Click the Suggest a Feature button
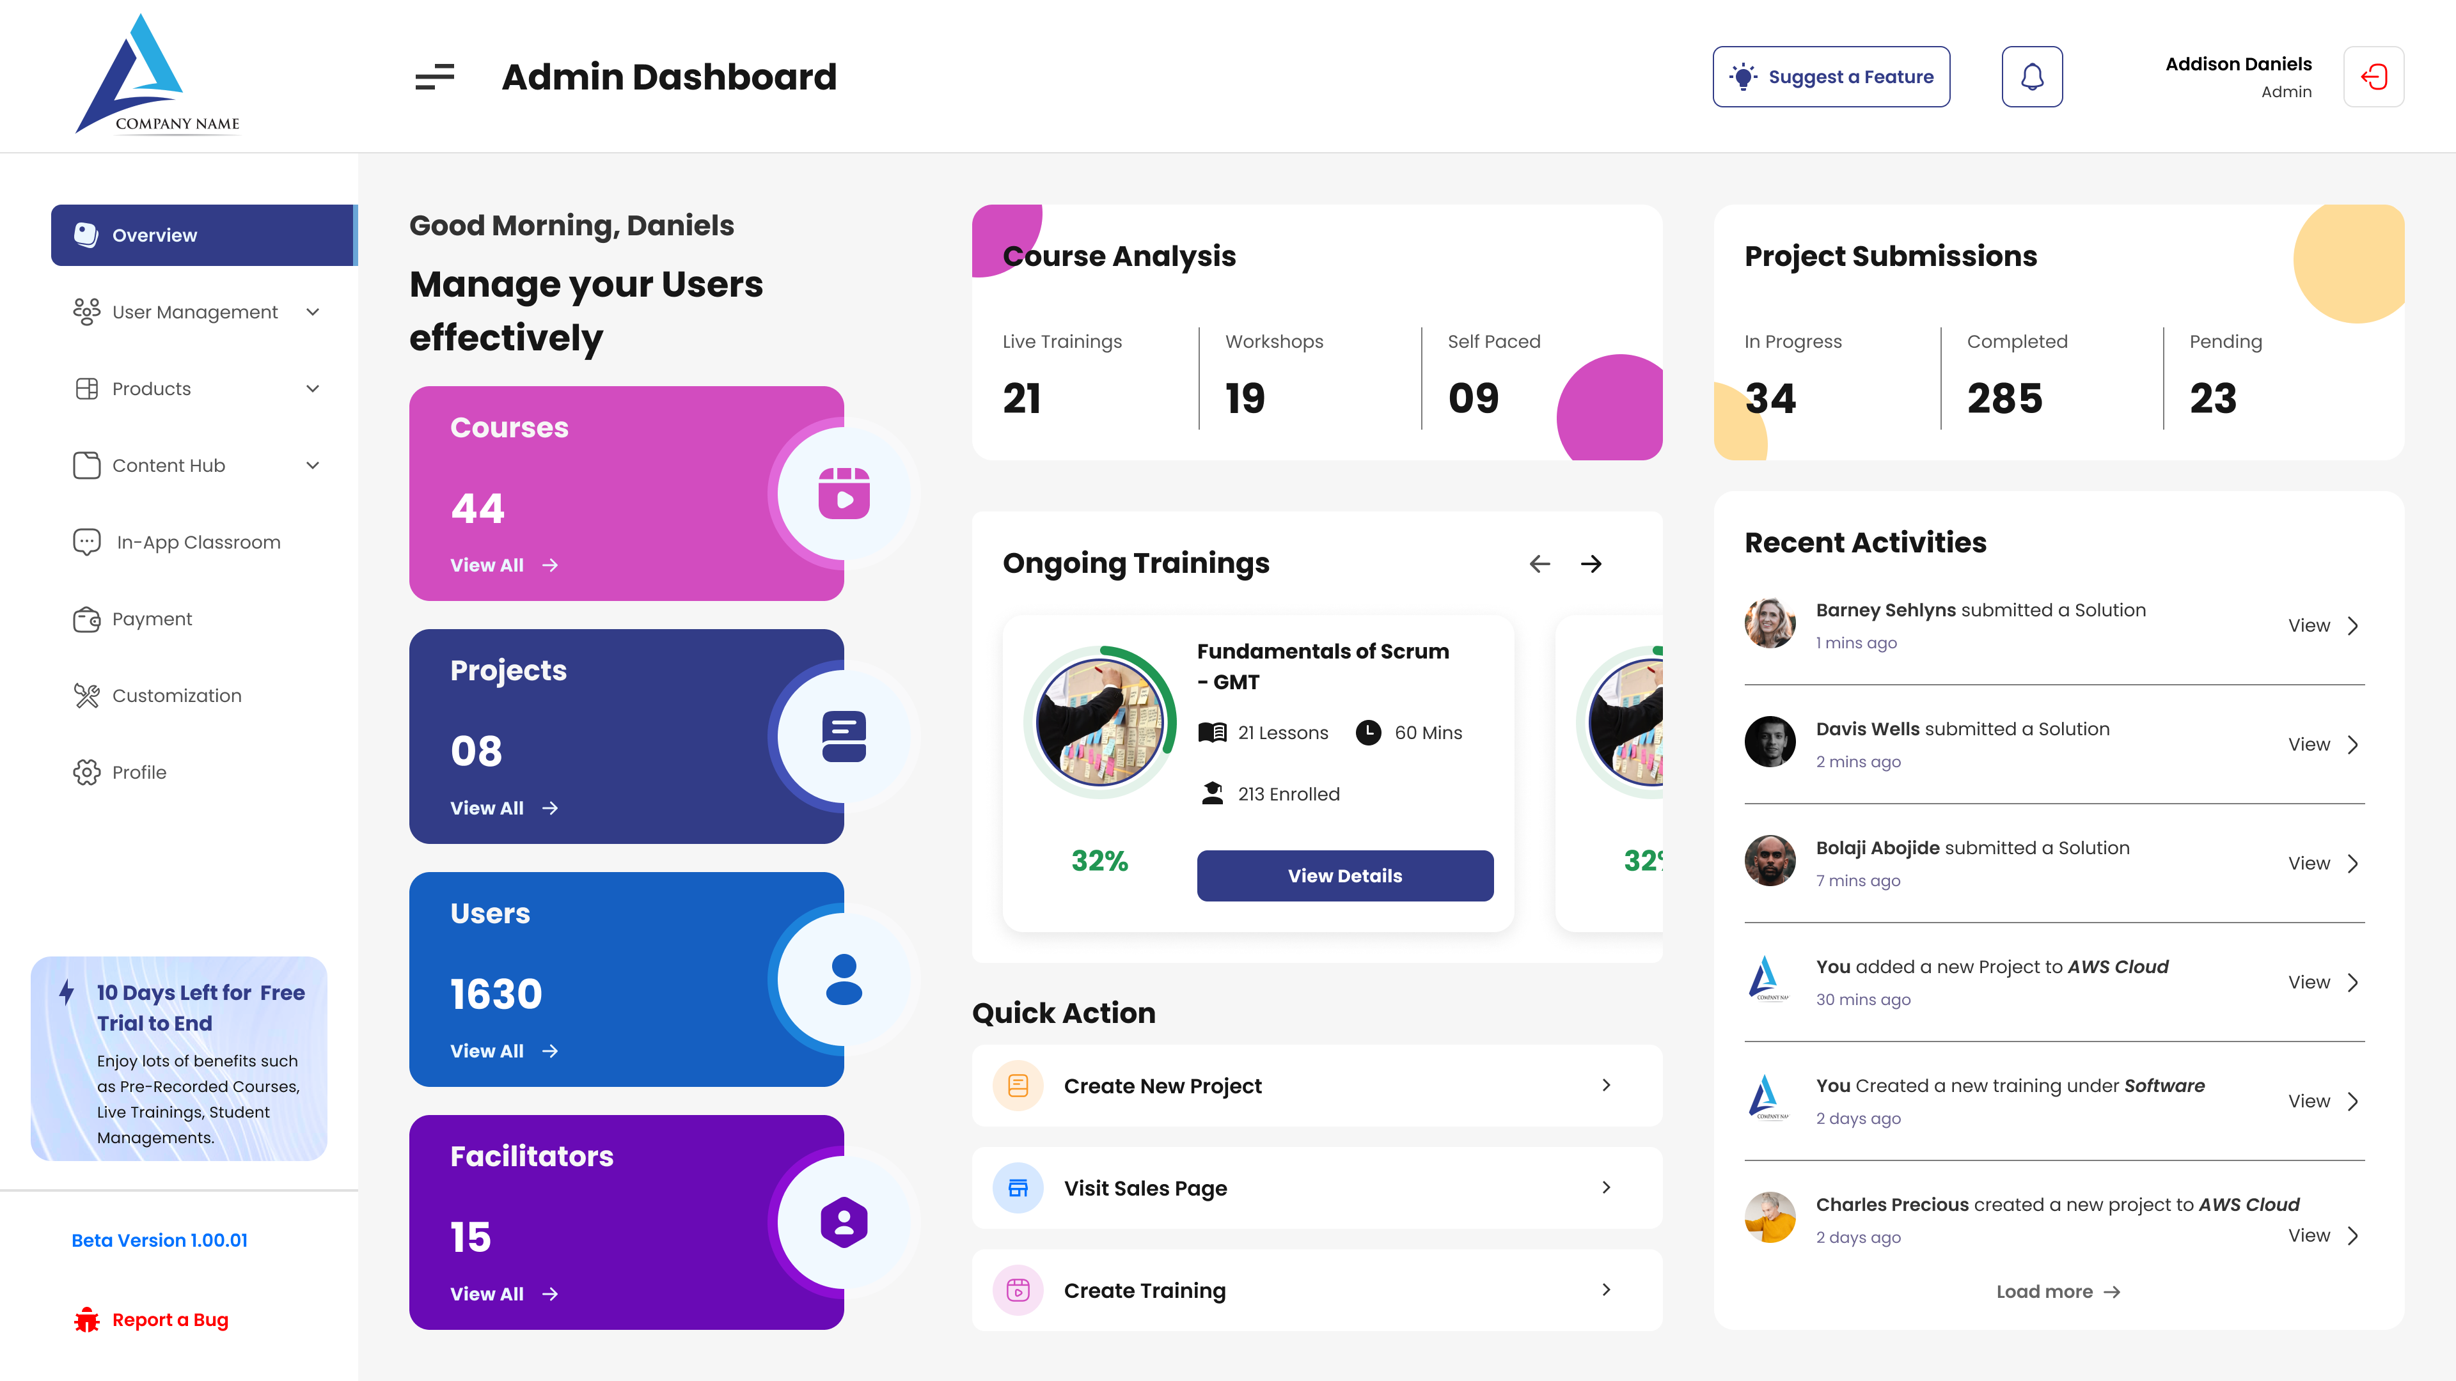Image resolution: width=2456 pixels, height=1381 pixels. pyautogui.click(x=1830, y=76)
